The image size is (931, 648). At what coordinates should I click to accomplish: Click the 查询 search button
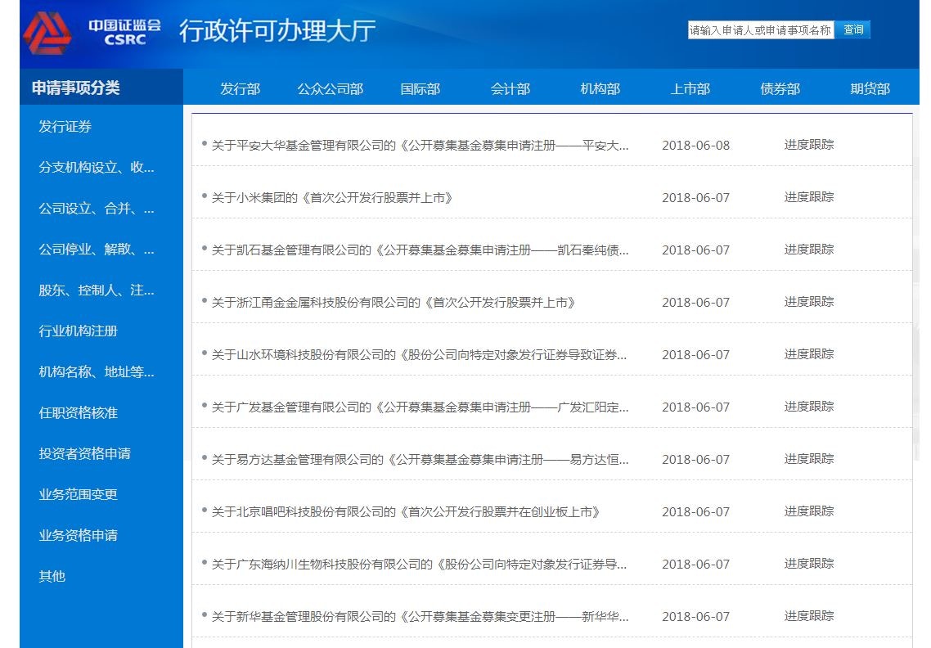coord(853,29)
